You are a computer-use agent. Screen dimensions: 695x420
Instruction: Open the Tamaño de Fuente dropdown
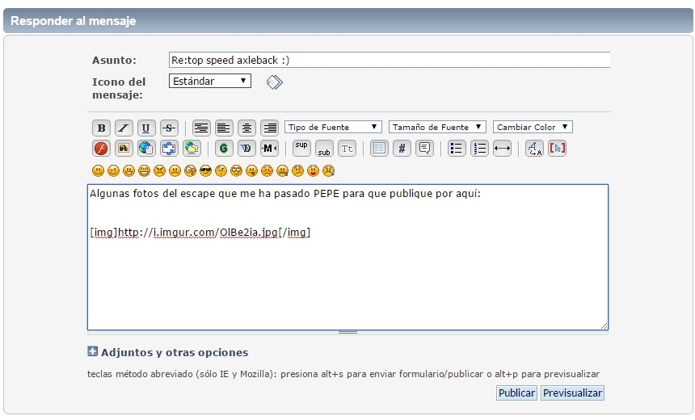pyautogui.click(x=437, y=127)
